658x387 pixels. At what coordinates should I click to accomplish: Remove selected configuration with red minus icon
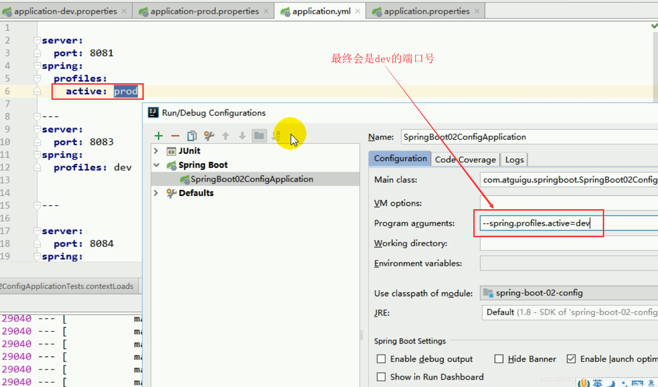175,136
